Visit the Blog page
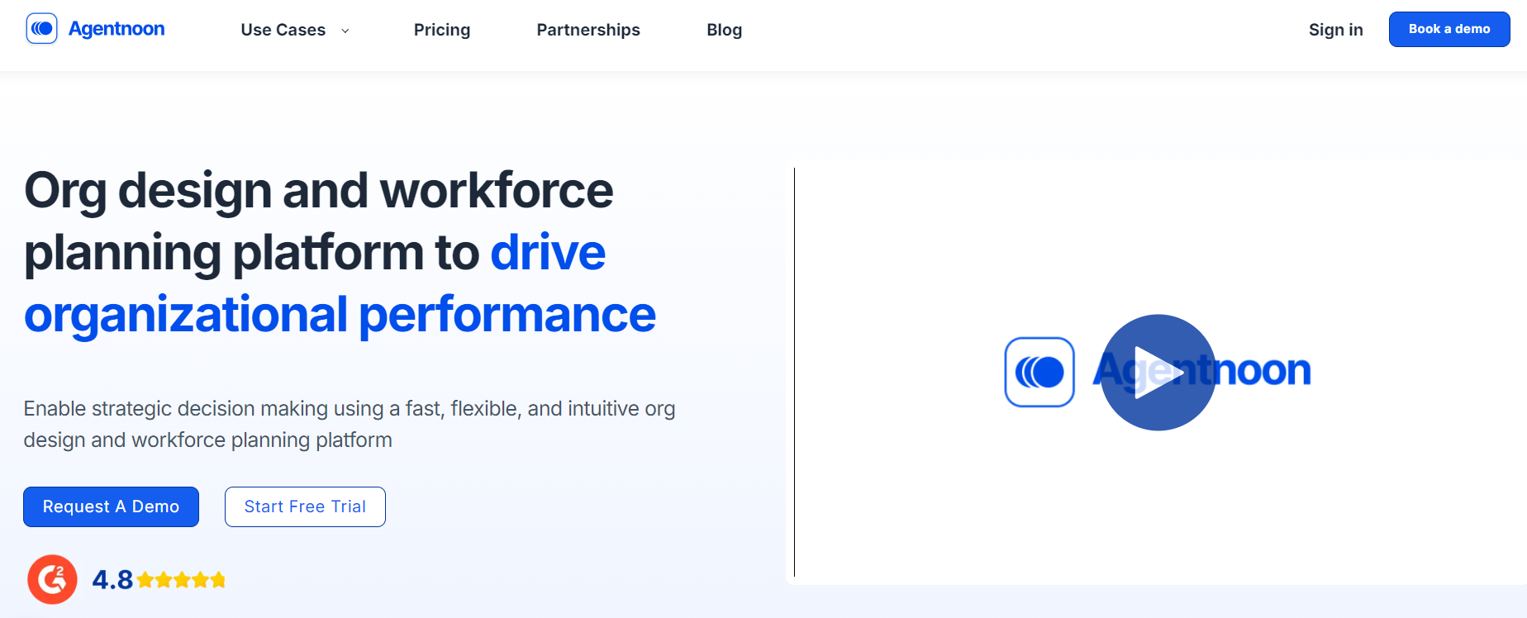1527x618 pixels. pos(725,30)
